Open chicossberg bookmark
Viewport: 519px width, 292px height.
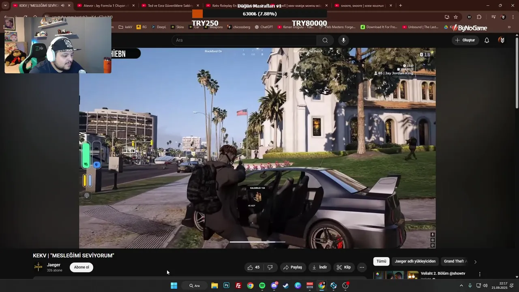pos(239,27)
